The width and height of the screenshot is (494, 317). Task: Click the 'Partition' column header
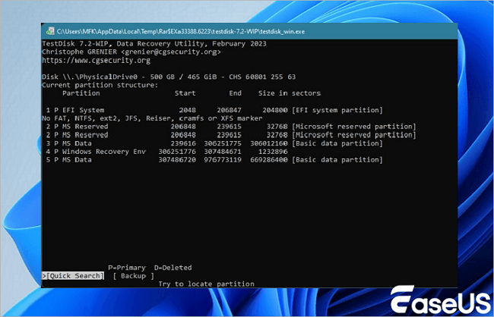[81, 93]
